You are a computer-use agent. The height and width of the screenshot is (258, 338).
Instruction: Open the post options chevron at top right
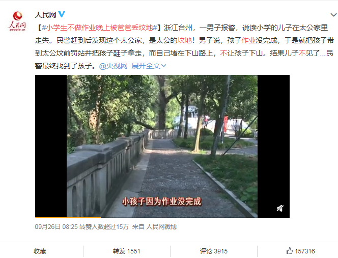coord(333,15)
